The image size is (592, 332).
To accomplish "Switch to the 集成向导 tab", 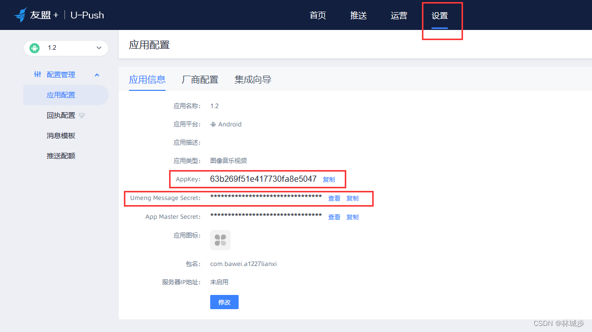I will click(252, 79).
